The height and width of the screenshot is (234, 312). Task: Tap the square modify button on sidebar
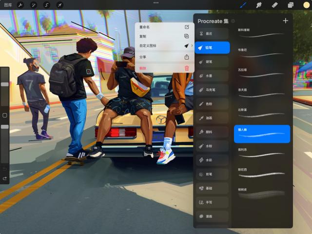(x=5, y=115)
